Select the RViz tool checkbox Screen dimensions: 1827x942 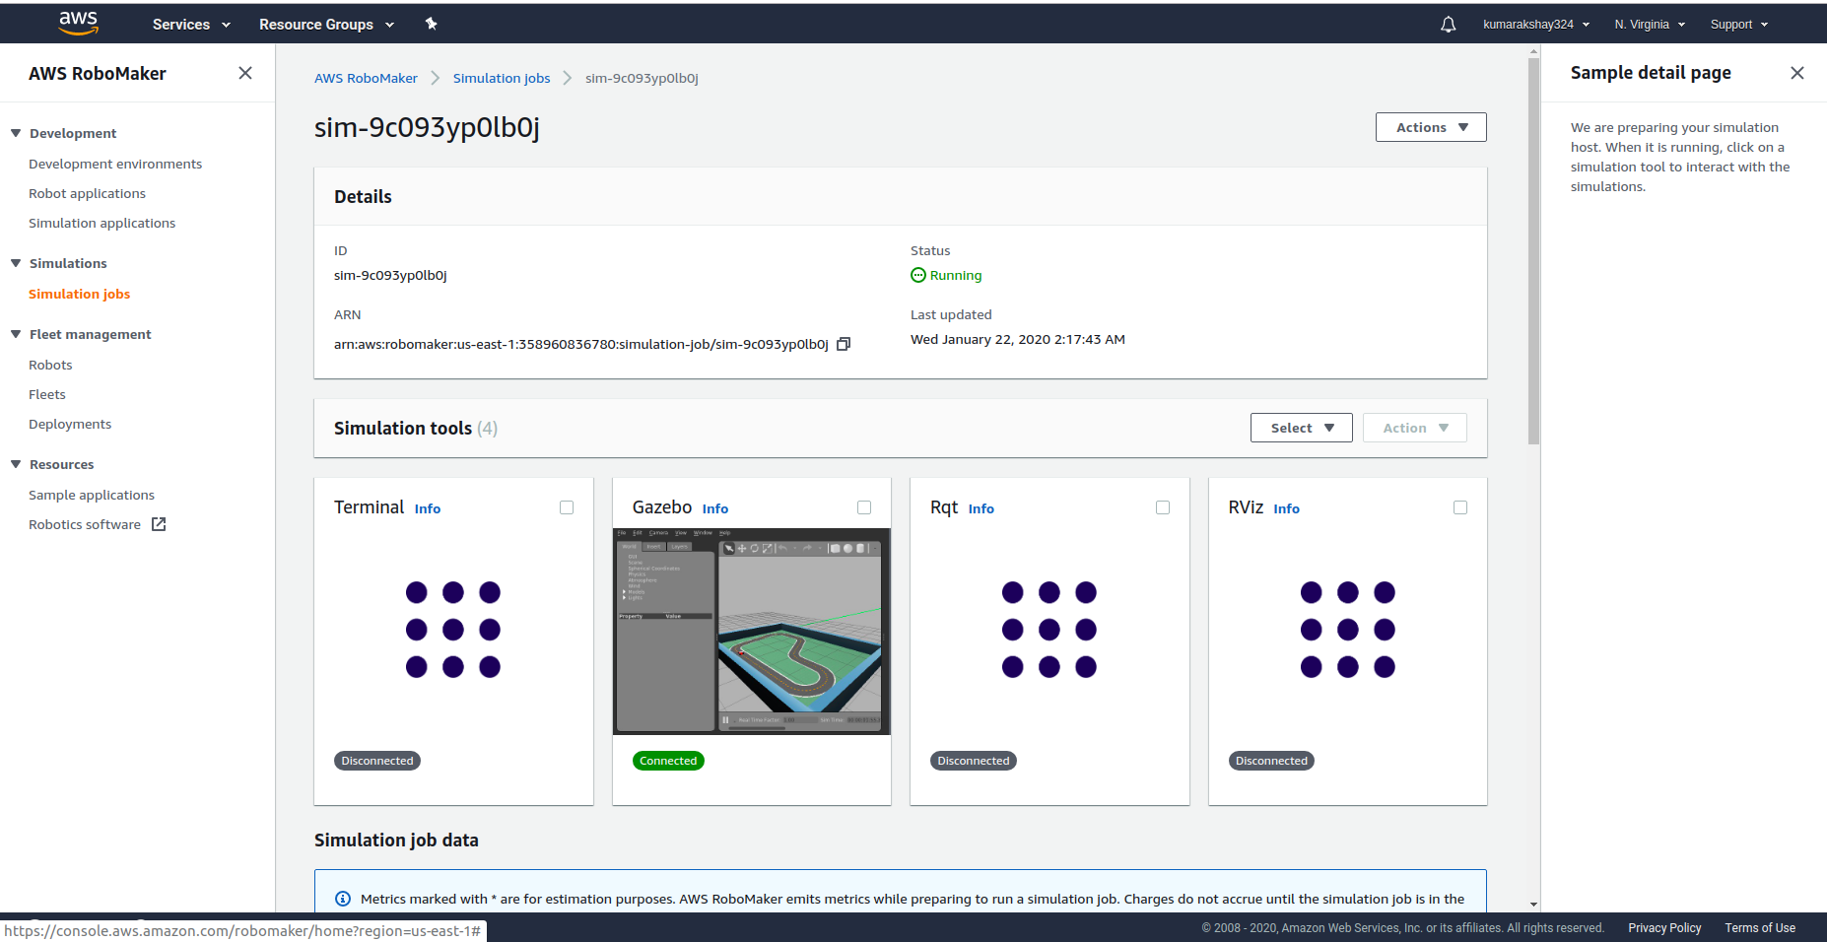click(x=1460, y=507)
